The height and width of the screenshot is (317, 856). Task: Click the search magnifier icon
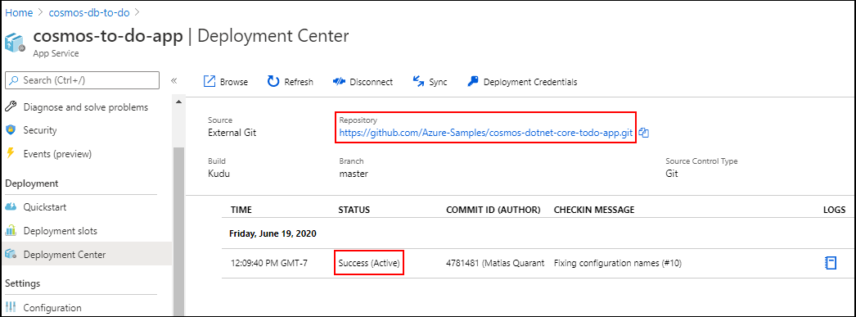[x=14, y=80]
